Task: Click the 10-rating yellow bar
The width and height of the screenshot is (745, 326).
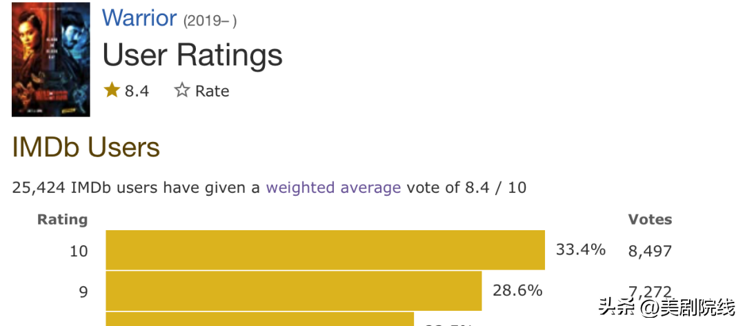Action: 325,250
